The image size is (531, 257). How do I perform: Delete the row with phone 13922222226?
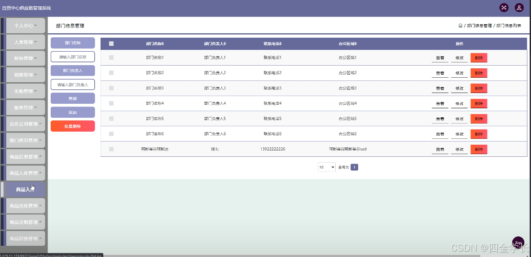point(479,150)
